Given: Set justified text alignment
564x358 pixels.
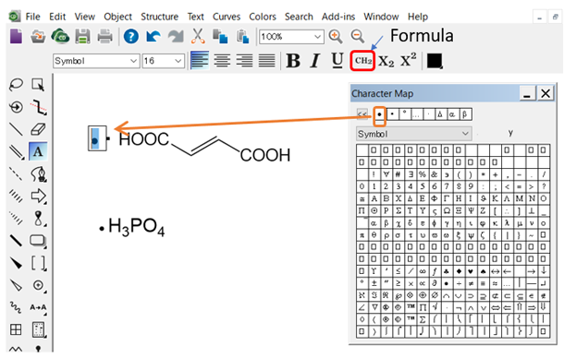Looking at the screenshot, I should pyautogui.click(x=266, y=61).
